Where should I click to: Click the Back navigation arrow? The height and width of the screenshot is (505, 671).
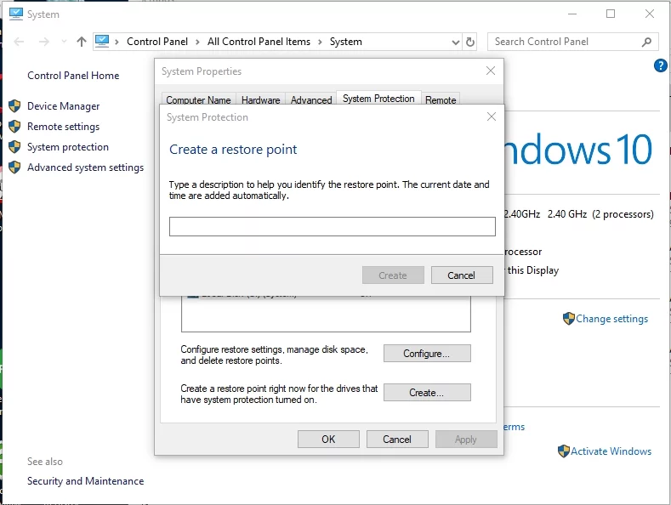[x=20, y=42]
